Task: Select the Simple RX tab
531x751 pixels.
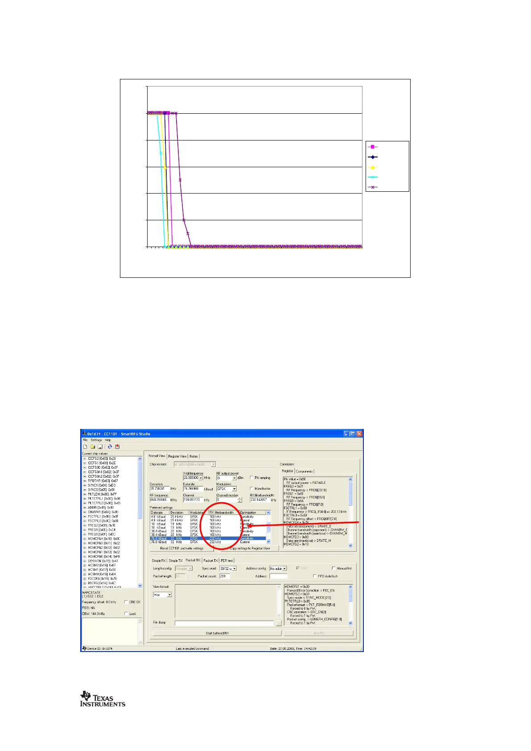Action: (x=159, y=561)
